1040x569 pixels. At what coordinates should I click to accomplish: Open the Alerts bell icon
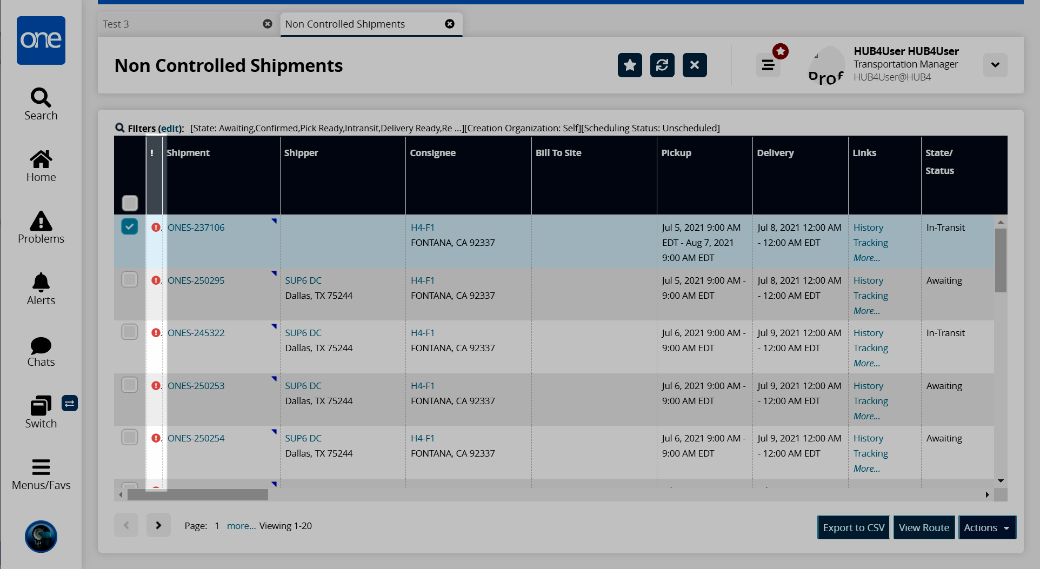(41, 289)
